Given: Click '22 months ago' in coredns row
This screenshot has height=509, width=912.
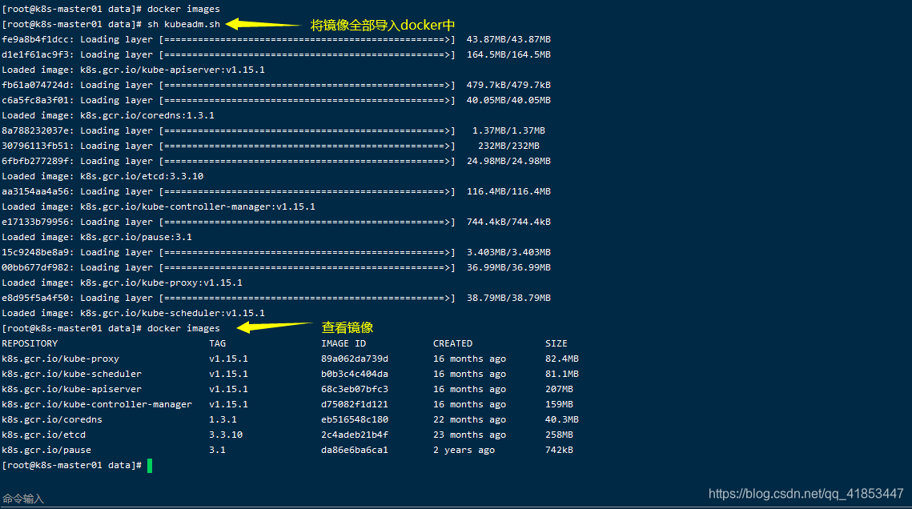Looking at the screenshot, I should click(469, 419).
